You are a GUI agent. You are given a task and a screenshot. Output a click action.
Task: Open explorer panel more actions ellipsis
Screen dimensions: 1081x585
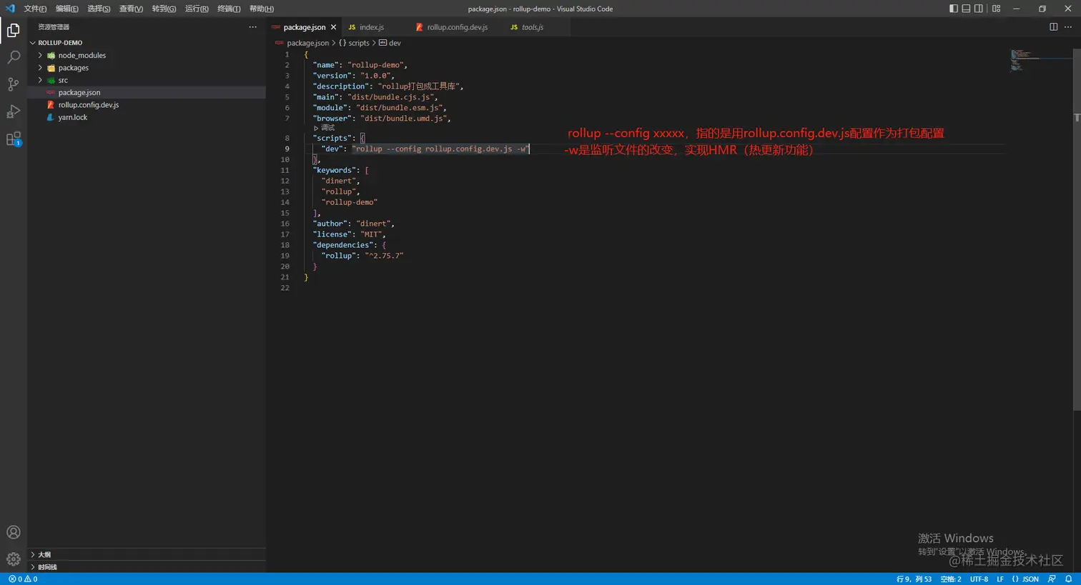point(252,27)
